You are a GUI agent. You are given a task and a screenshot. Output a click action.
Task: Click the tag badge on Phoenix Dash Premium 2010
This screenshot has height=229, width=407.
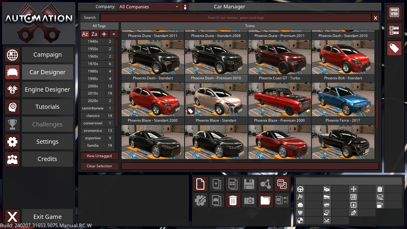[190, 111]
